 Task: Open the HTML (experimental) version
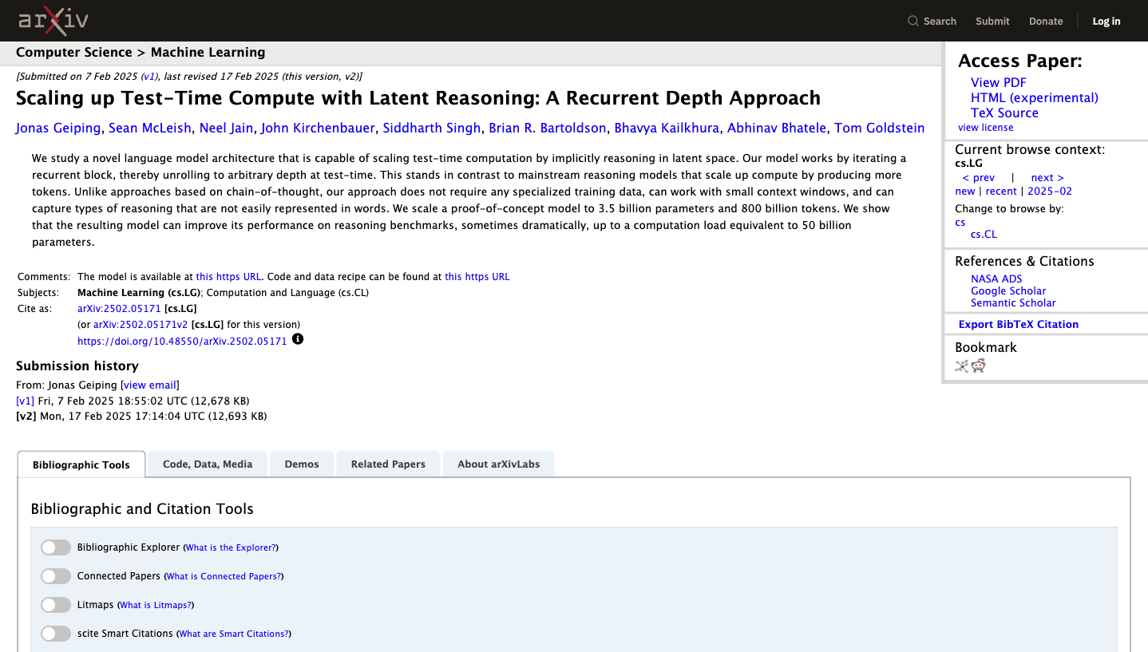tap(1035, 97)
